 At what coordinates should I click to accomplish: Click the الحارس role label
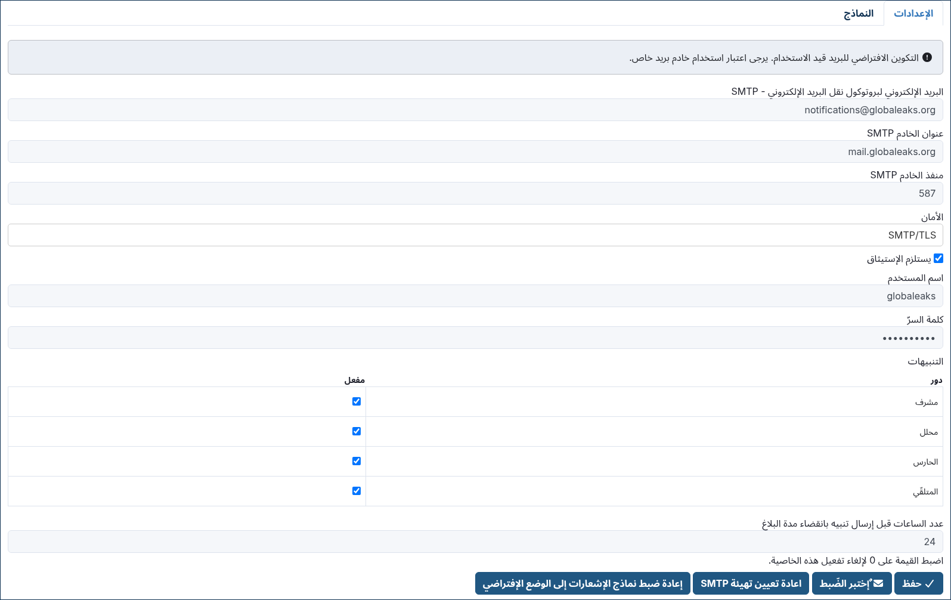925,462
